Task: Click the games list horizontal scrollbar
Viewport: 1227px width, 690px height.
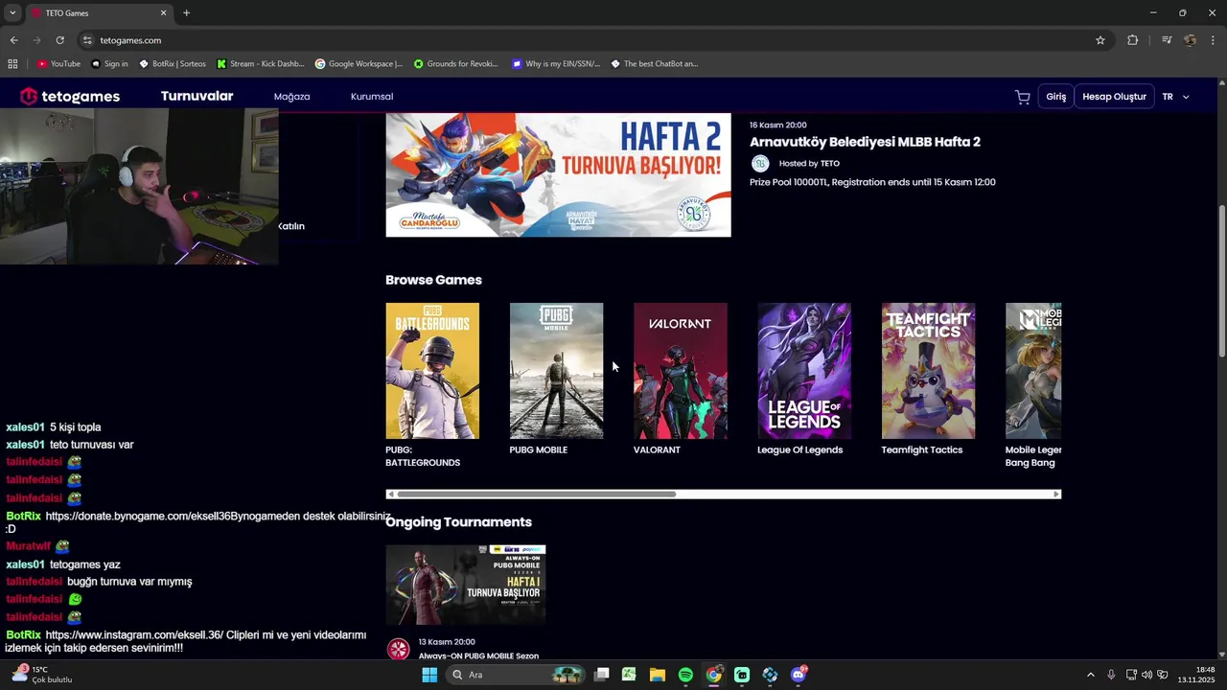Action: pos(537,494)
